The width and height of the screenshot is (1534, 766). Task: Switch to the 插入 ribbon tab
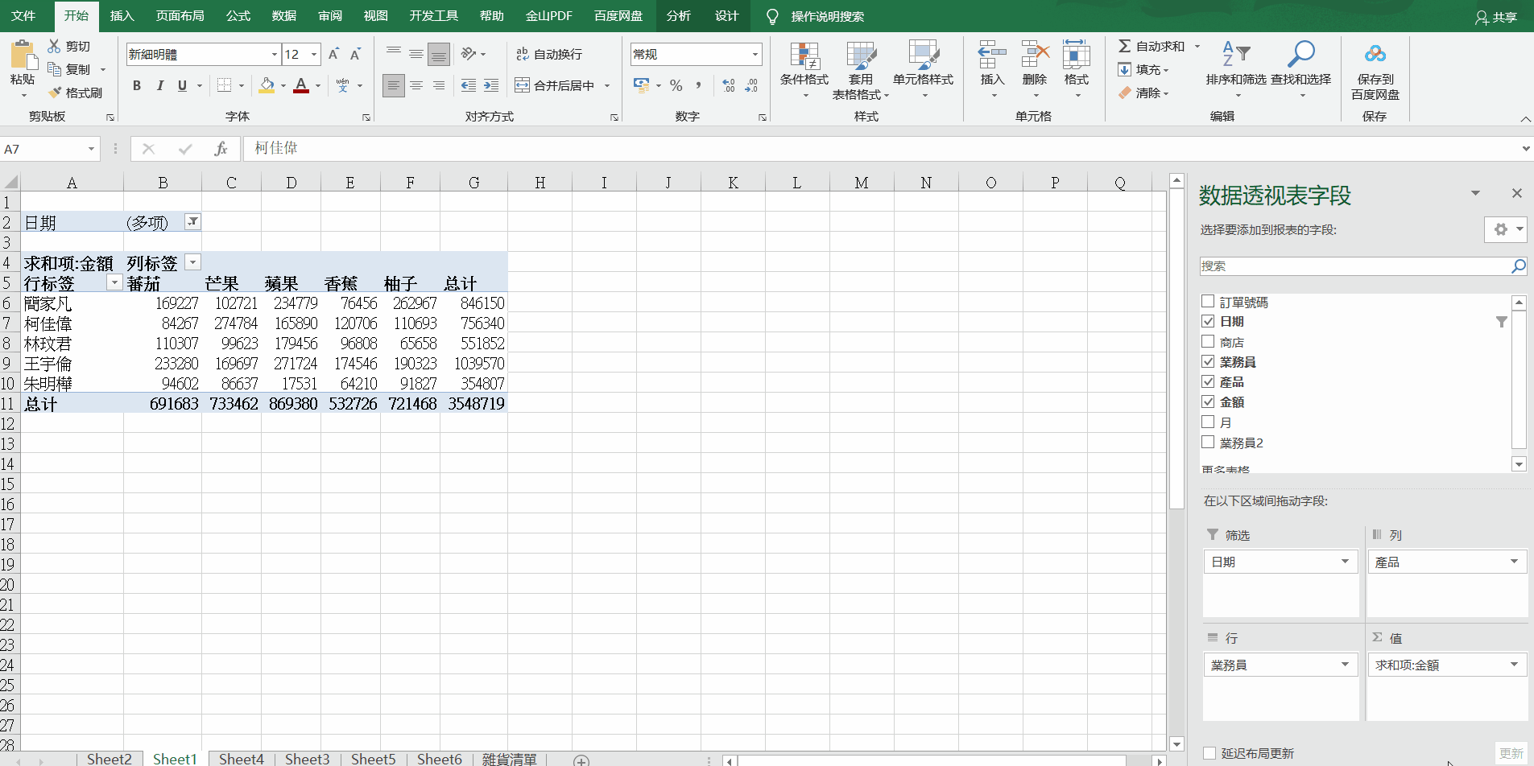point(122,16)
